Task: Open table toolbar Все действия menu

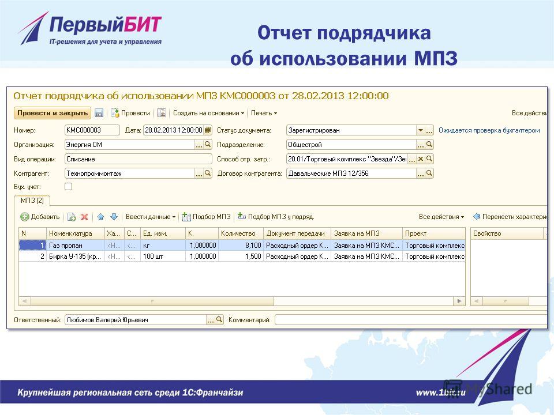Action: 441,217
